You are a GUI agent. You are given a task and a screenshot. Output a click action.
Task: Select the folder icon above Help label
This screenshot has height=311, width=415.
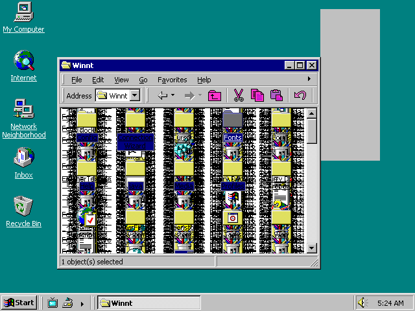[x=86, y=167]
